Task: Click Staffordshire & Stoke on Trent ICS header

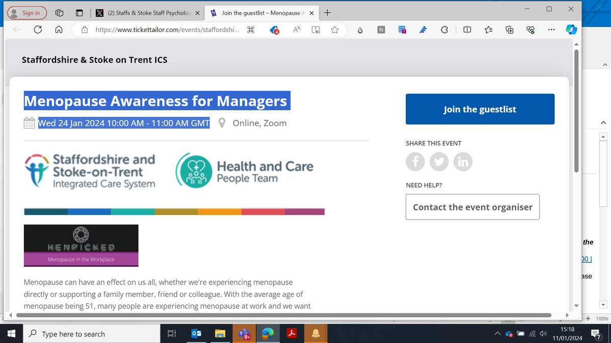Action: click(x=95, y=60)
